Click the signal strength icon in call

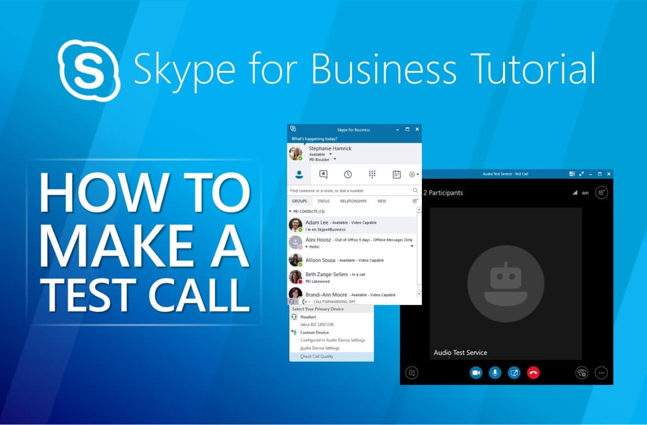(x=575, y=192)
